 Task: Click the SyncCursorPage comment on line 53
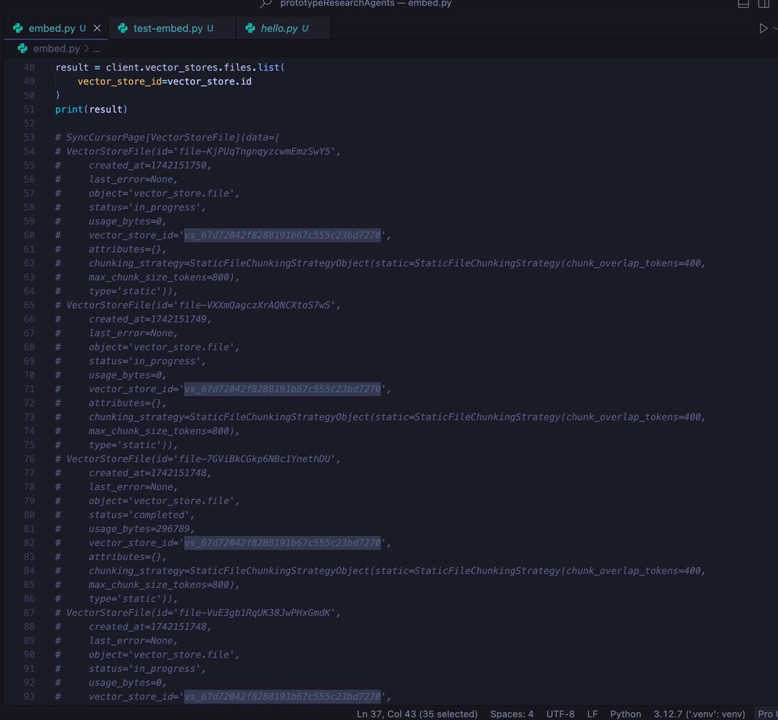(x=167, y=137)
